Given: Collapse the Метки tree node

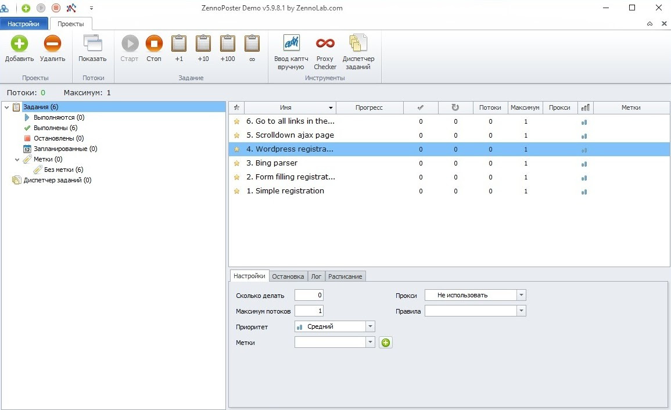Looking at the screenshot, I should 17,160.
